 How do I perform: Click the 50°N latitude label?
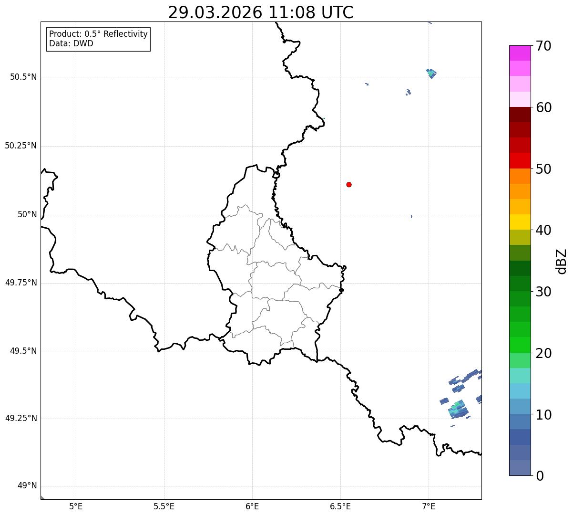pos(27,214)
